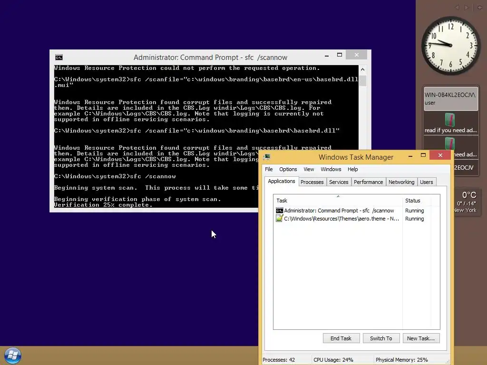The image size is (487, 365).
Task: Click the notepad icon of aero.theme task
Action: click(279, 219)
